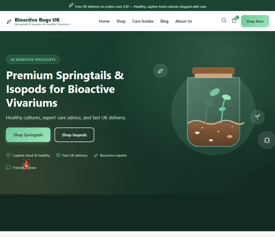Open the Blog nav item
275x237 pixels.
coord(164,21)
